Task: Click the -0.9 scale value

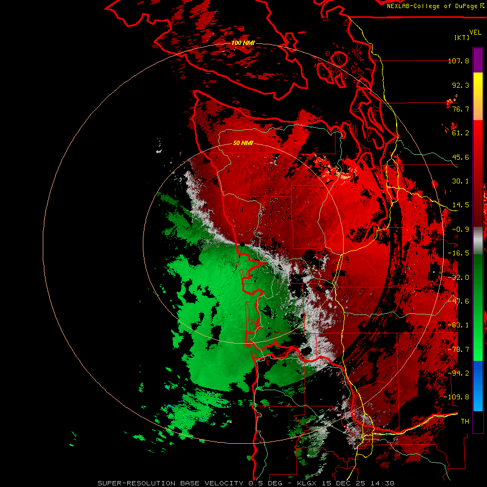Action: 460,229
